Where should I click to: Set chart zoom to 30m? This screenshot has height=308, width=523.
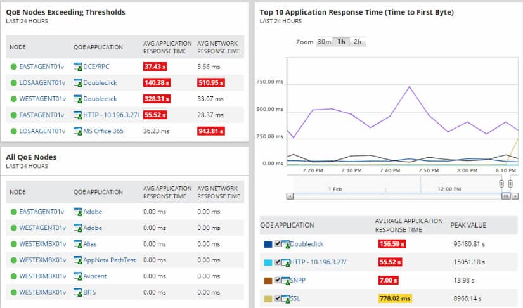click(324, 42)
